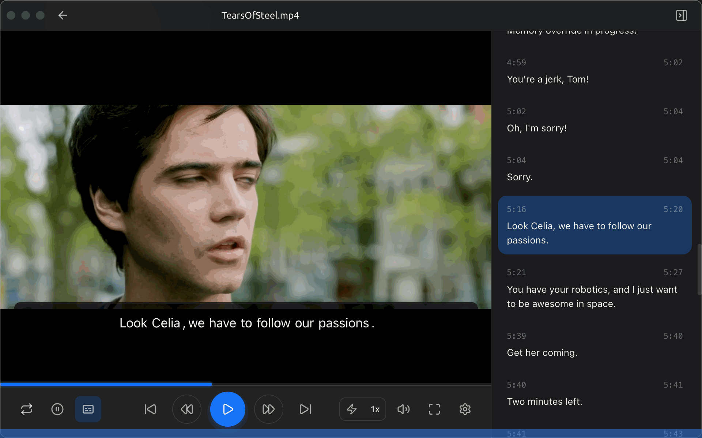The height and width of the screenshot is (438, 702).
Task: Click the lightning bolt speed icon
Action: [x=352, y=409]
